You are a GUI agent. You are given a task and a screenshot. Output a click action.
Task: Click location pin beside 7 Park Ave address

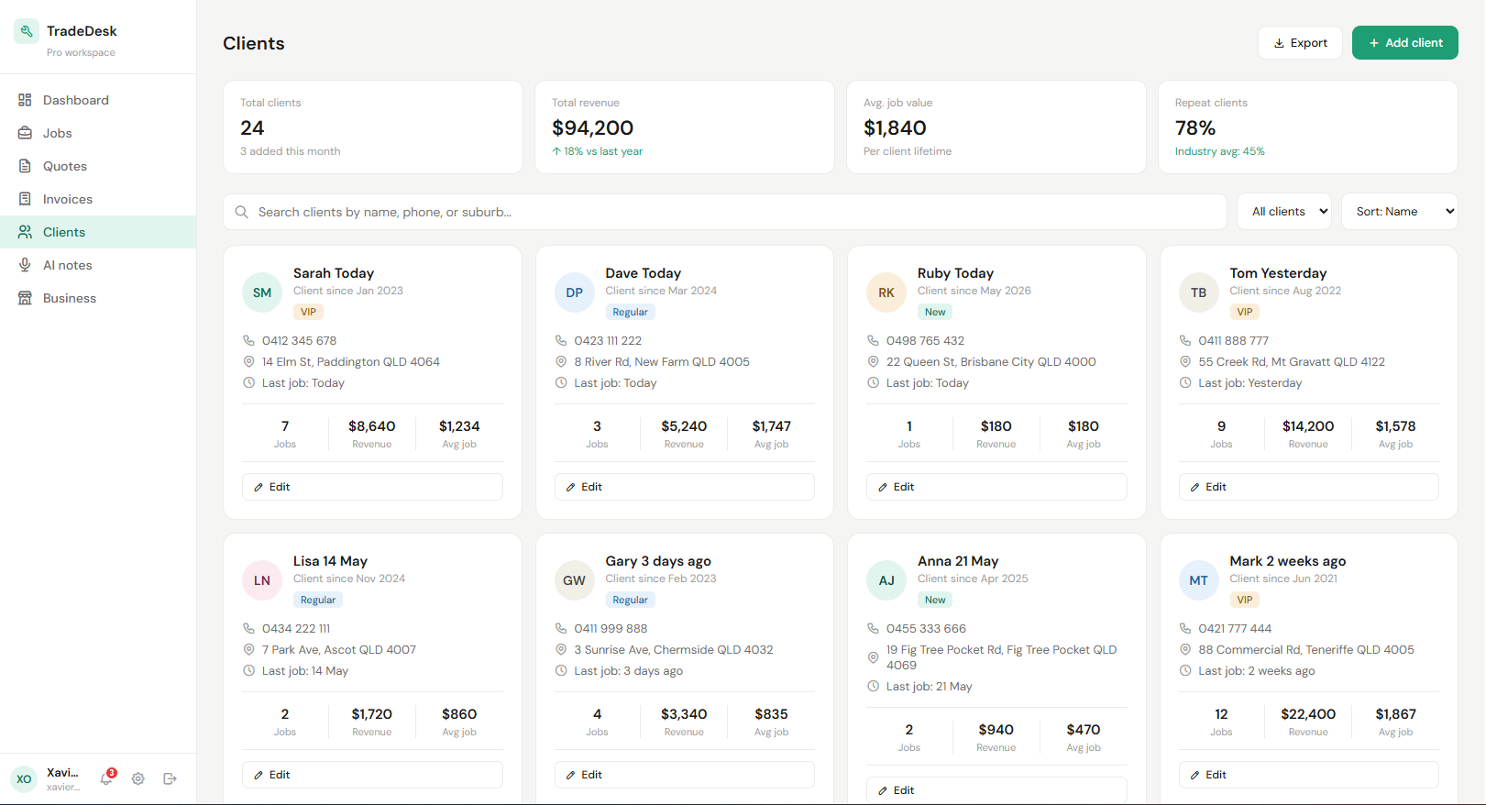coord(248,649)
